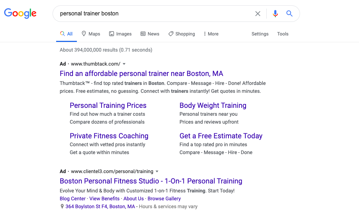Switch to the All results tab
Image resolution: width=359 pixels, height=215 pixels.
[x=67, y=34]
